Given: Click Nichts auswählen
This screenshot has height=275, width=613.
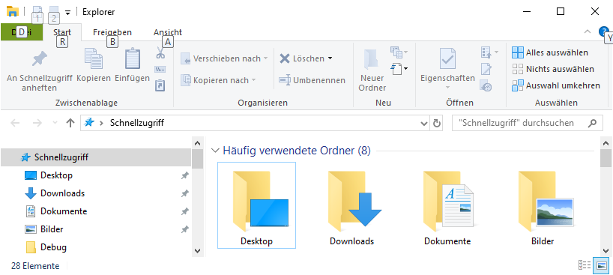Looking at the screenshot, I should (553, 69).
